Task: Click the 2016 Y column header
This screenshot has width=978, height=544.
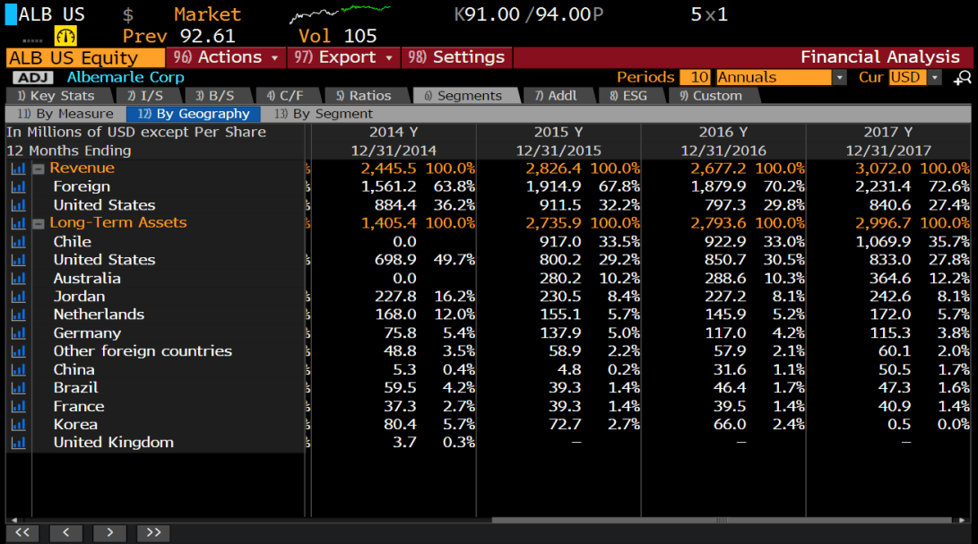Action: pos(723,133)
